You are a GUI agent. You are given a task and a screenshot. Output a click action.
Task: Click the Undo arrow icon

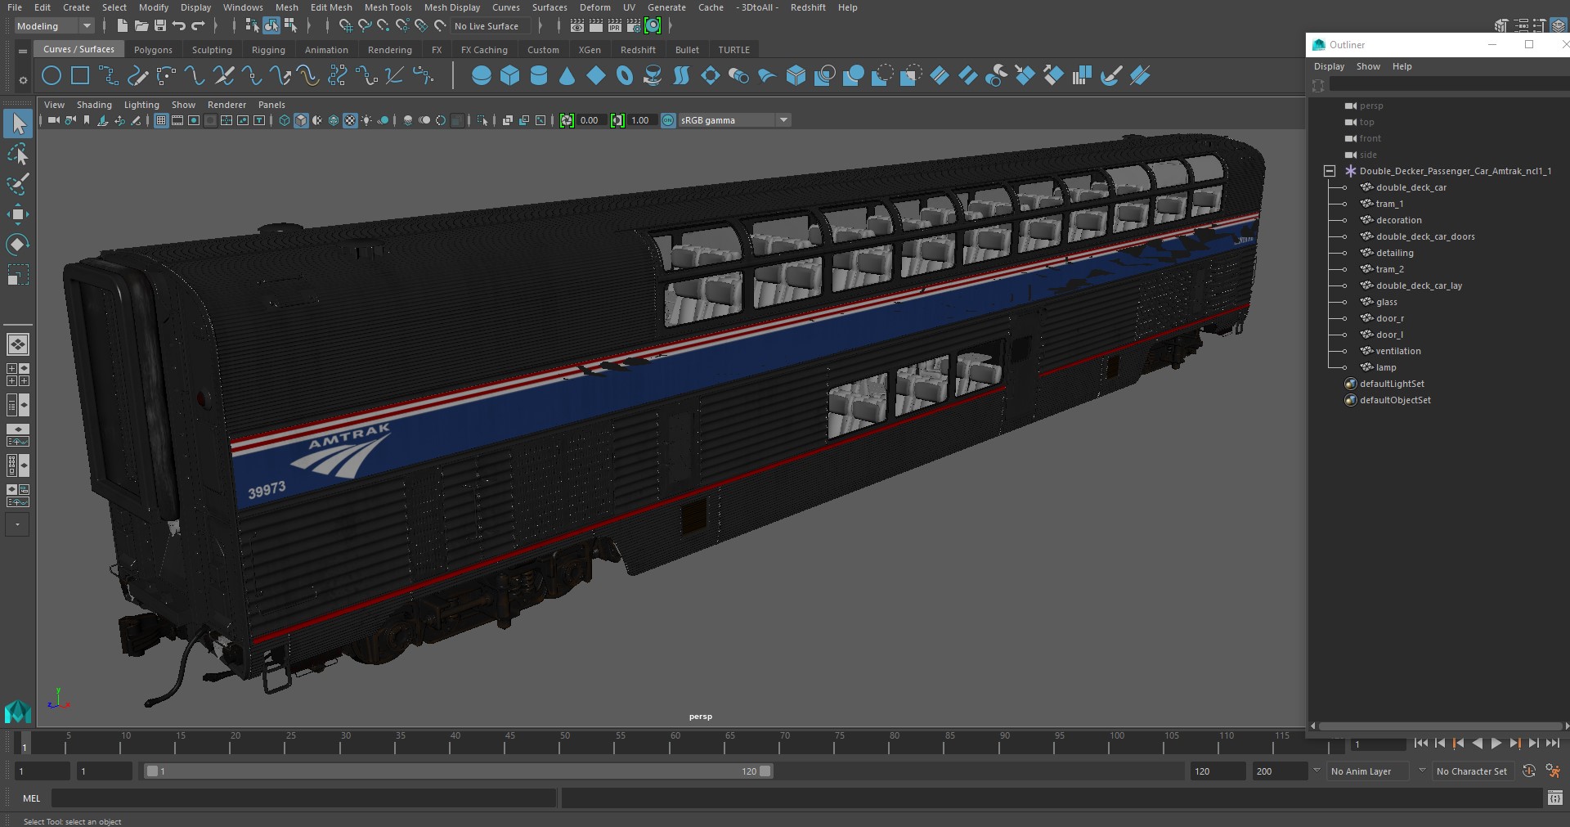tap(179, 26)
